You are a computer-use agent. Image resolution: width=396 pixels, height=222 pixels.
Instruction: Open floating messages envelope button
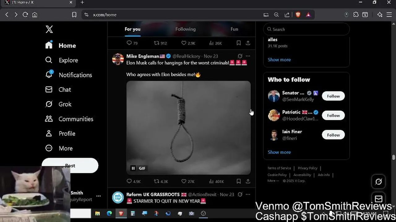pyautogui.click(x=378, y=199)
